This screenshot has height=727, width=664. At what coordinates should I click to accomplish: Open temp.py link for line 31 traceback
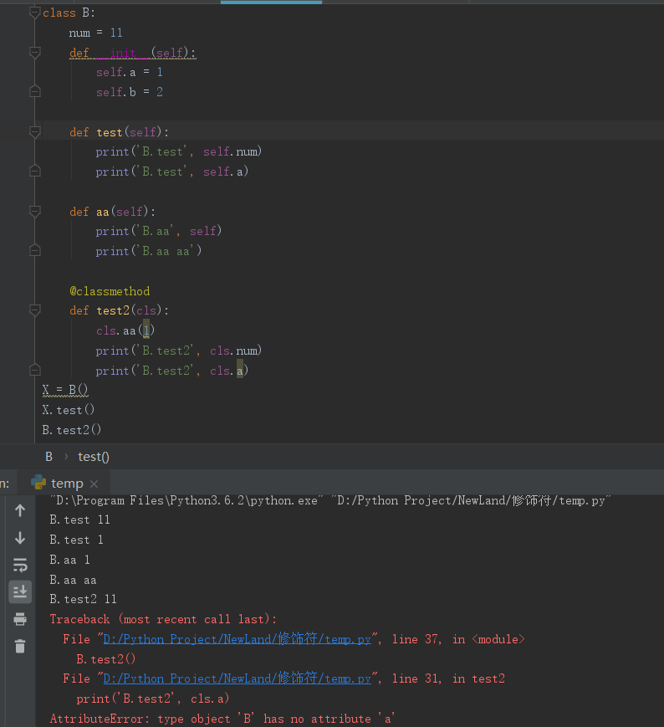(237, 678)
